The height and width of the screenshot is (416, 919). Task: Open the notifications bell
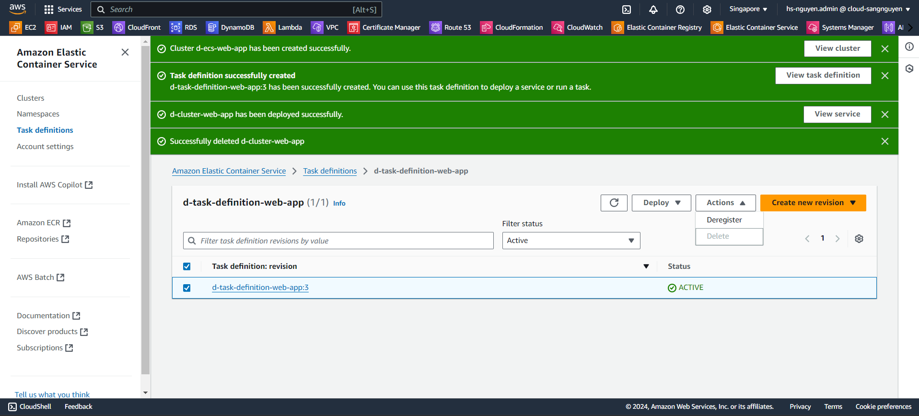coord(653,10)
